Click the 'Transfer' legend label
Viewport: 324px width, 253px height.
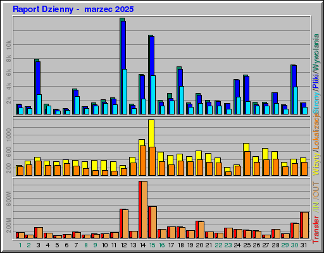pos(316,230)
